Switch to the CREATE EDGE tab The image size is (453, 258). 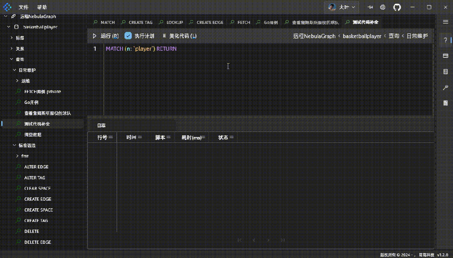pos(209,22)
